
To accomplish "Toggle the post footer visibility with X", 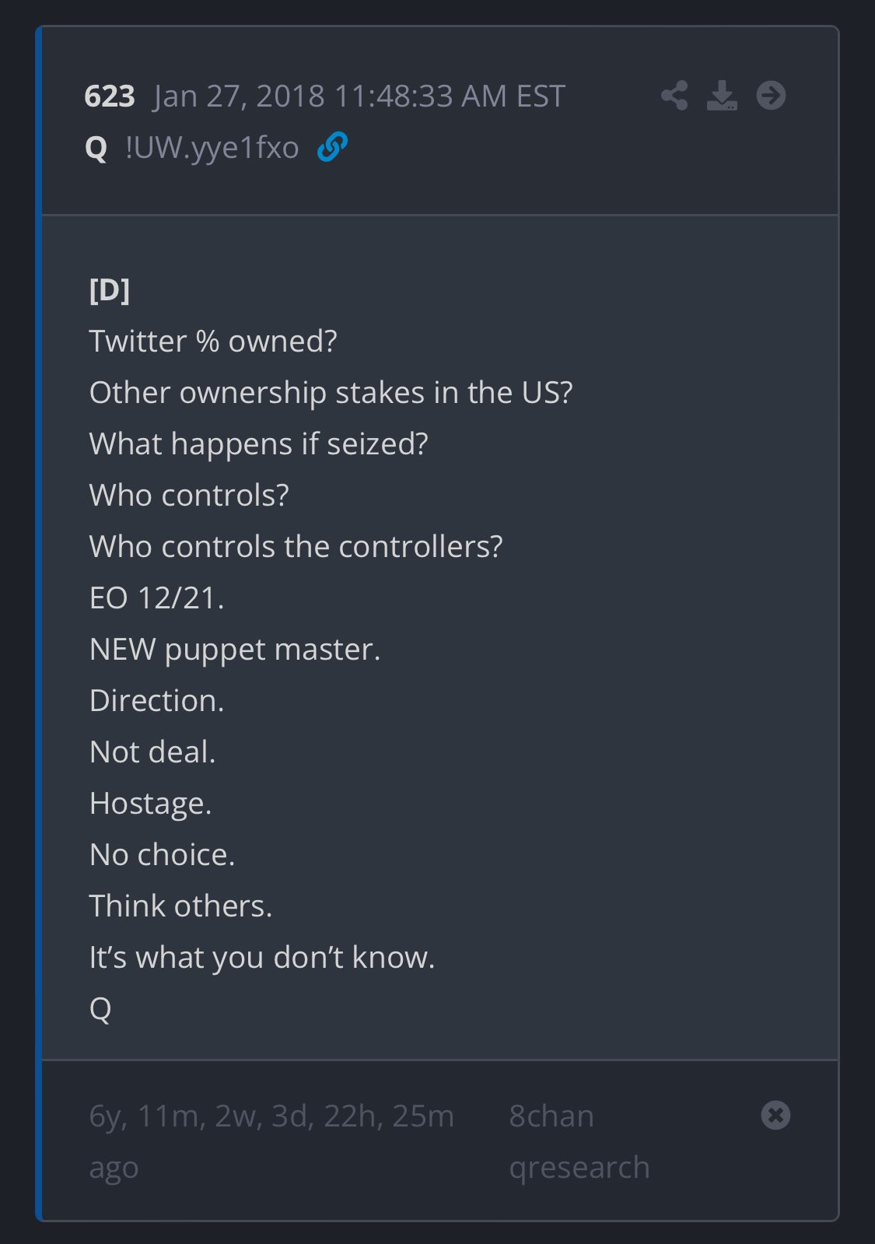I will [774, 1116].
